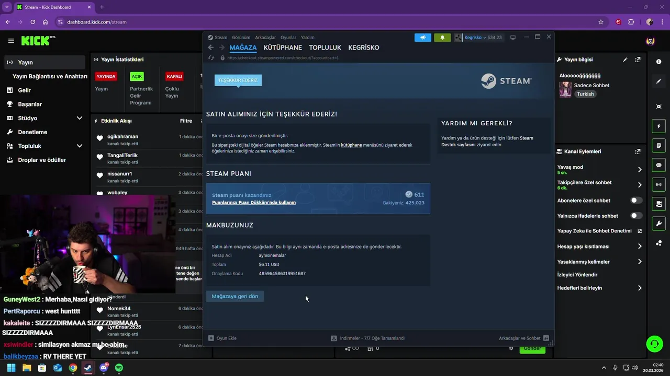Click the screen capture icon in the right sidebar
The width and height of the screenshot is (670, 376).
658,107
